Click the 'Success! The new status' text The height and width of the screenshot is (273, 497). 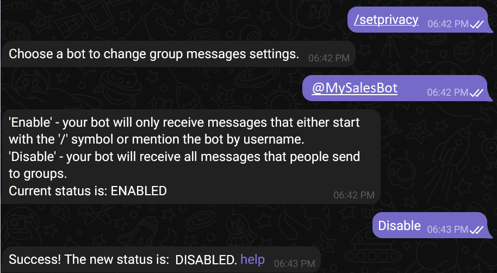pos(89,259)
